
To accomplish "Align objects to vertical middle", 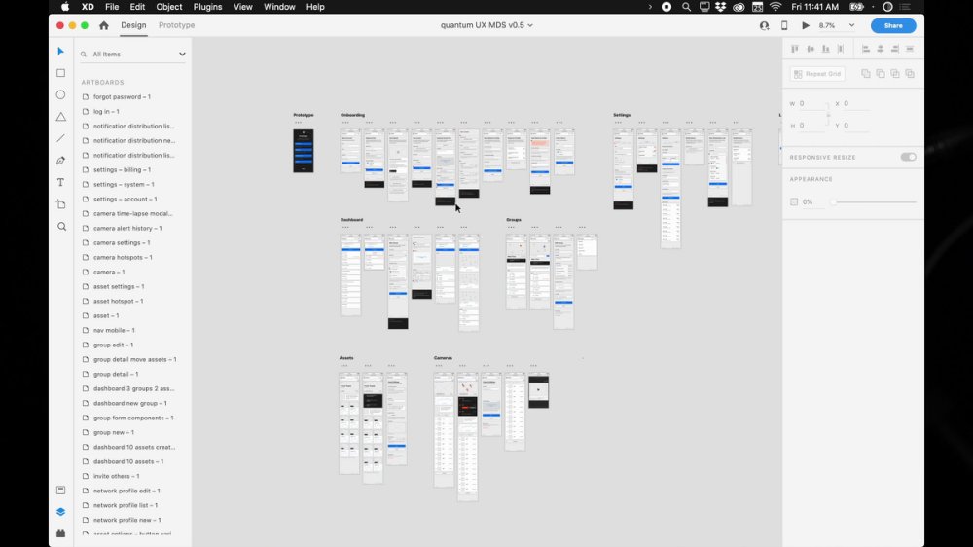I will pos(811,49).
